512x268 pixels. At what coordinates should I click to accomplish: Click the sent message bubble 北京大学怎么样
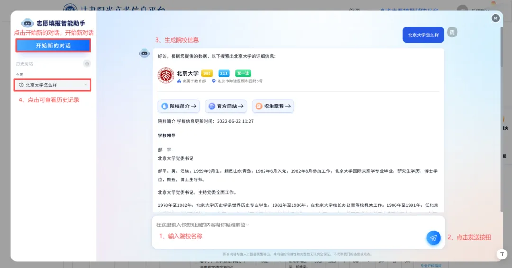423,35
